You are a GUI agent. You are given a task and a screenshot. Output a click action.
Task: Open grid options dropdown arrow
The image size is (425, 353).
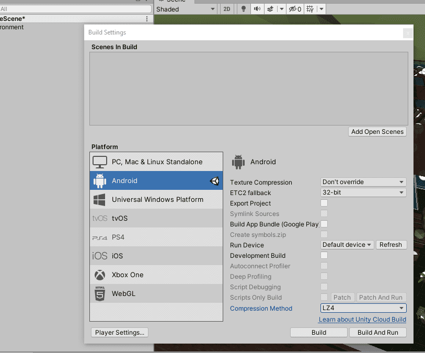click(321, 9)
